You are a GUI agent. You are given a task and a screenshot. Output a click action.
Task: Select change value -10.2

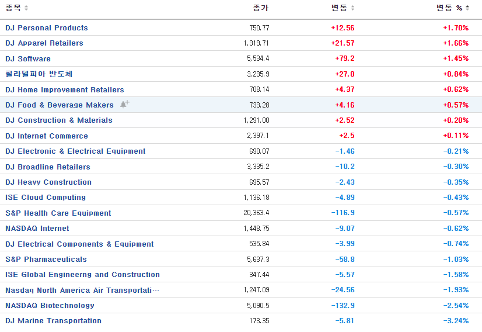point(345,167)
